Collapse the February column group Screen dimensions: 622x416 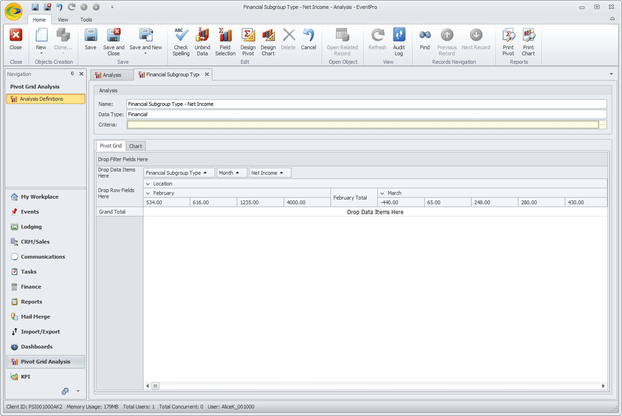click(148, 193)
